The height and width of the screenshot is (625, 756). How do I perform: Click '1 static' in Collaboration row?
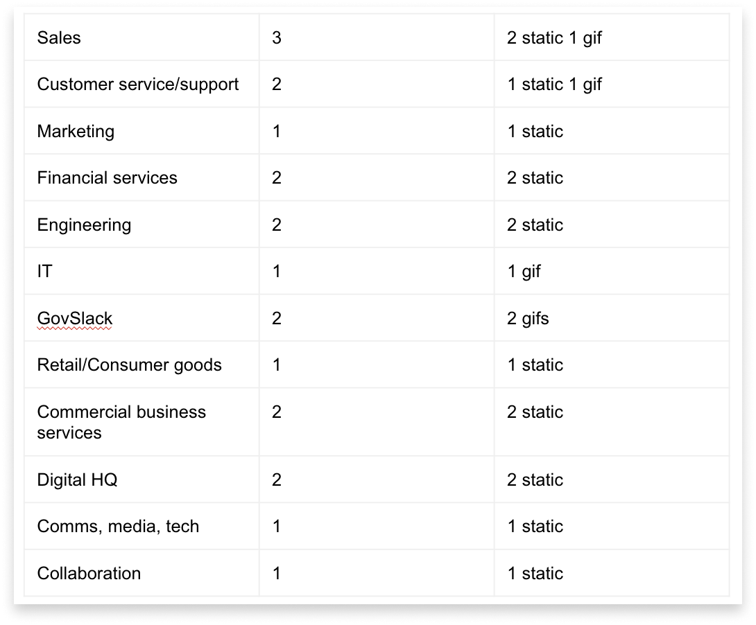click(535, 573)
